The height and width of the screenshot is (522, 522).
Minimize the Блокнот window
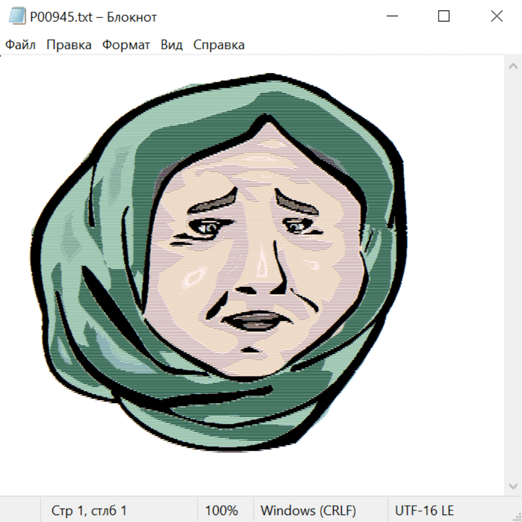point(391,17)
